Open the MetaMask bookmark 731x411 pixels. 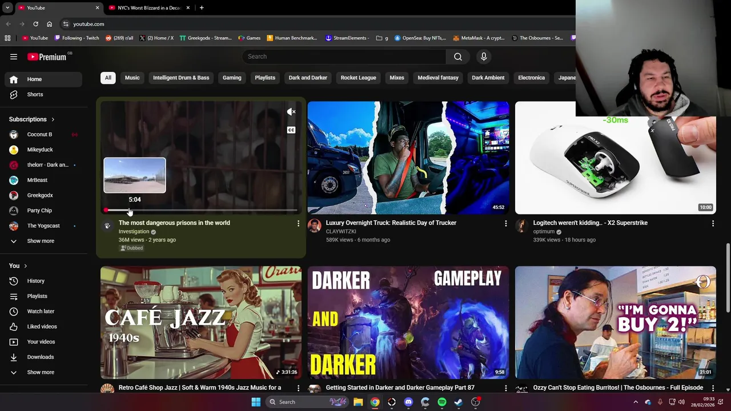[479, 38]
